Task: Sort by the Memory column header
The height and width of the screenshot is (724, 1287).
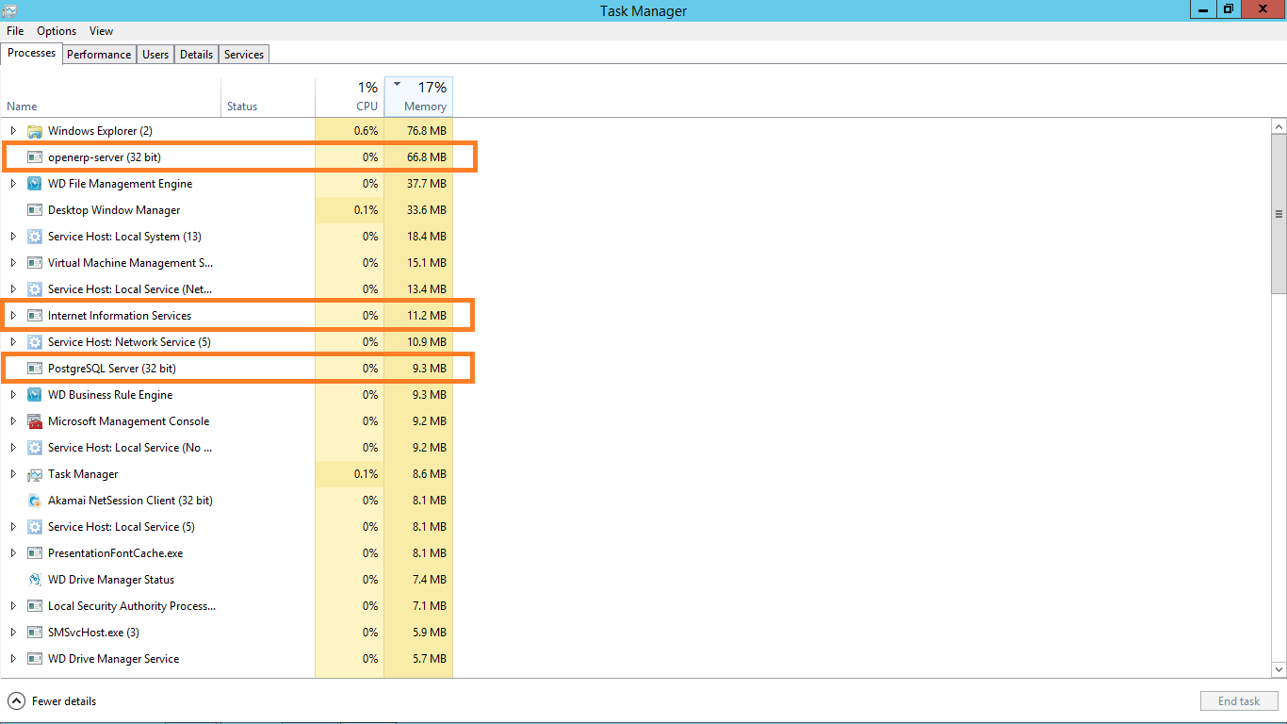Action: coord(419,97)
